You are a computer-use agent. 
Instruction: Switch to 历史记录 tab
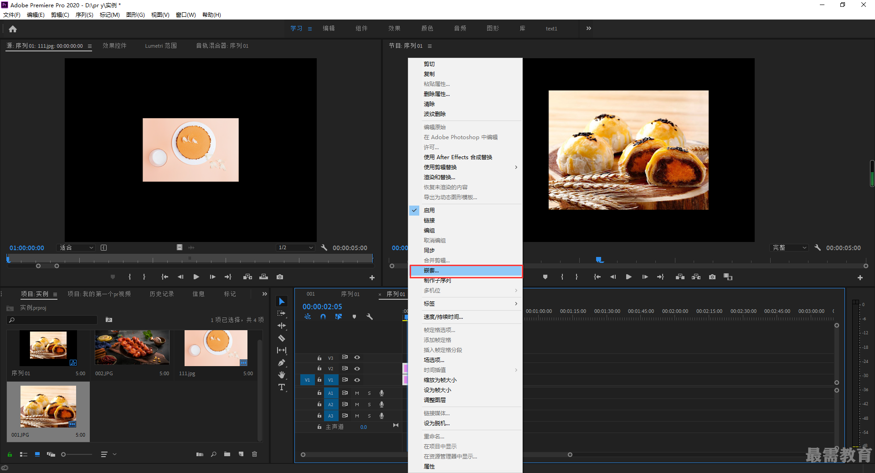162,294
